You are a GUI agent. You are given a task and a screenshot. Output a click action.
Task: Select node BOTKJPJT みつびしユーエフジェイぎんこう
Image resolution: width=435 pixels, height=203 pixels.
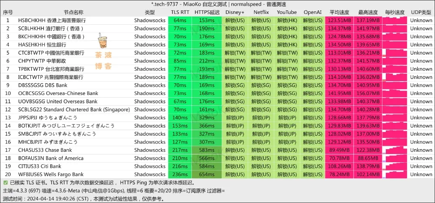click(x=66, y=126)
